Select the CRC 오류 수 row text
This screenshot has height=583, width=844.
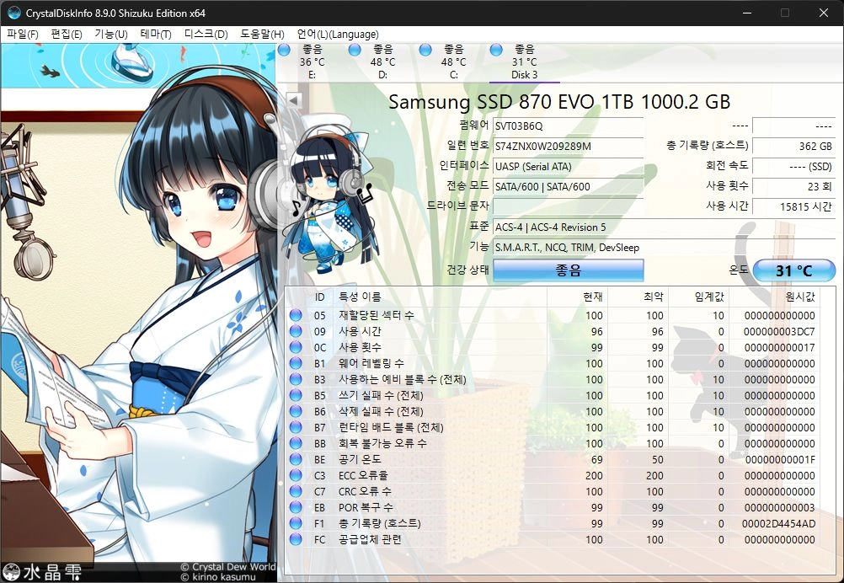[x=365, y=491]
